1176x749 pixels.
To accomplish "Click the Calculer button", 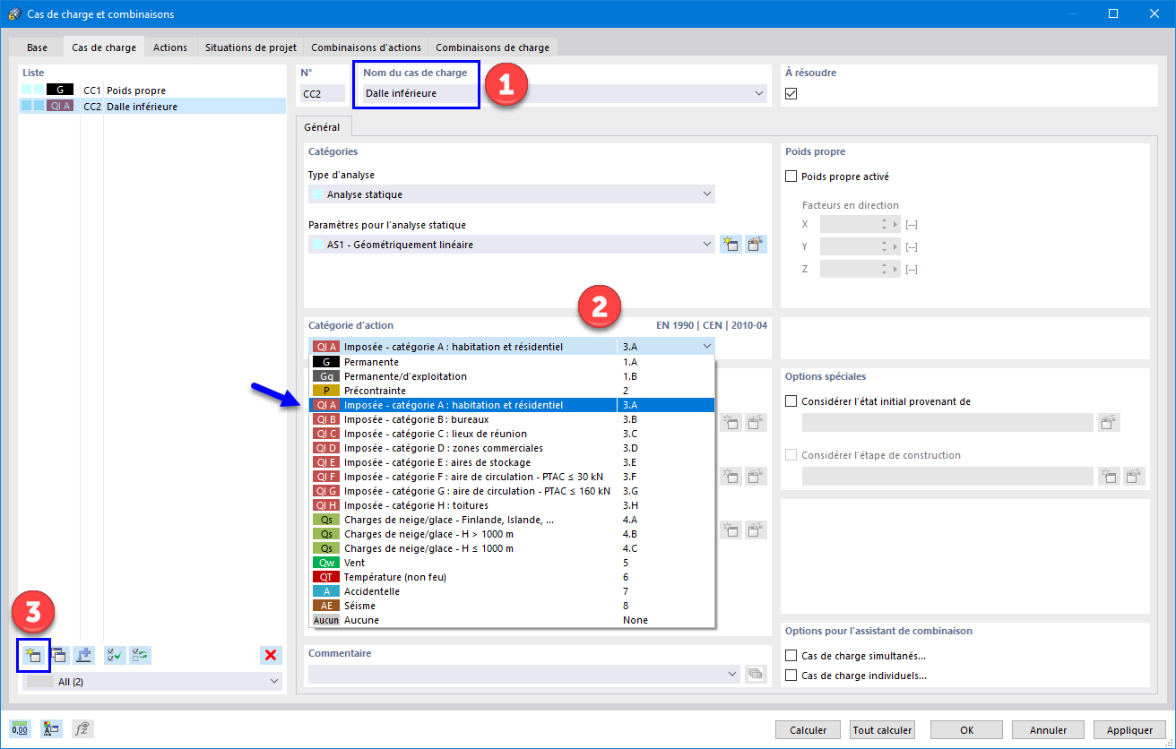I will click(808, 730).
